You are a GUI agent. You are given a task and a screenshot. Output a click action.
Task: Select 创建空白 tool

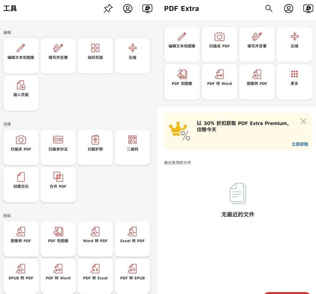pos(21,185)
